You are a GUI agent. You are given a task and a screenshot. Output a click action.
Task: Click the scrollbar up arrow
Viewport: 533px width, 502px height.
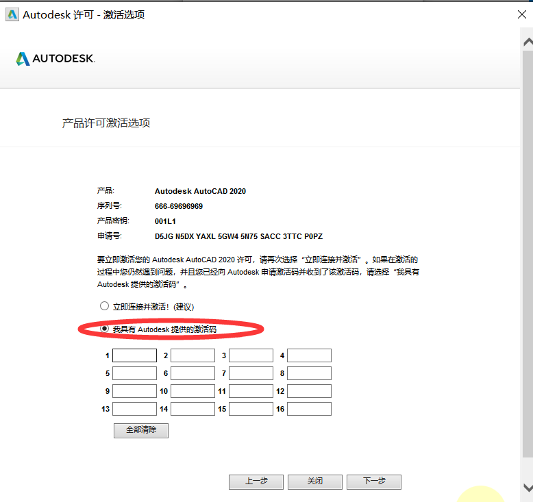(528, 42)
